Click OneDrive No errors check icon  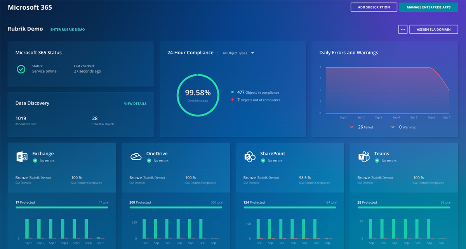pyautogui.click(x=149, y=160)
